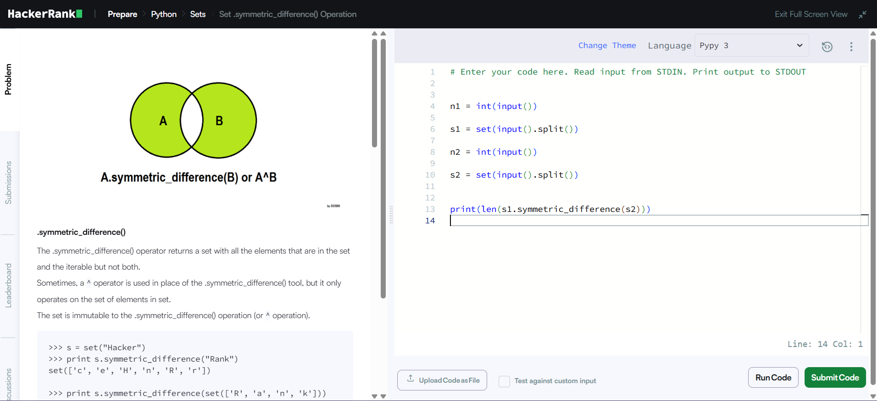The image size is (877, 401).
Task: Click the s1 = set(input().split()) line
Action: pos(514,129)
